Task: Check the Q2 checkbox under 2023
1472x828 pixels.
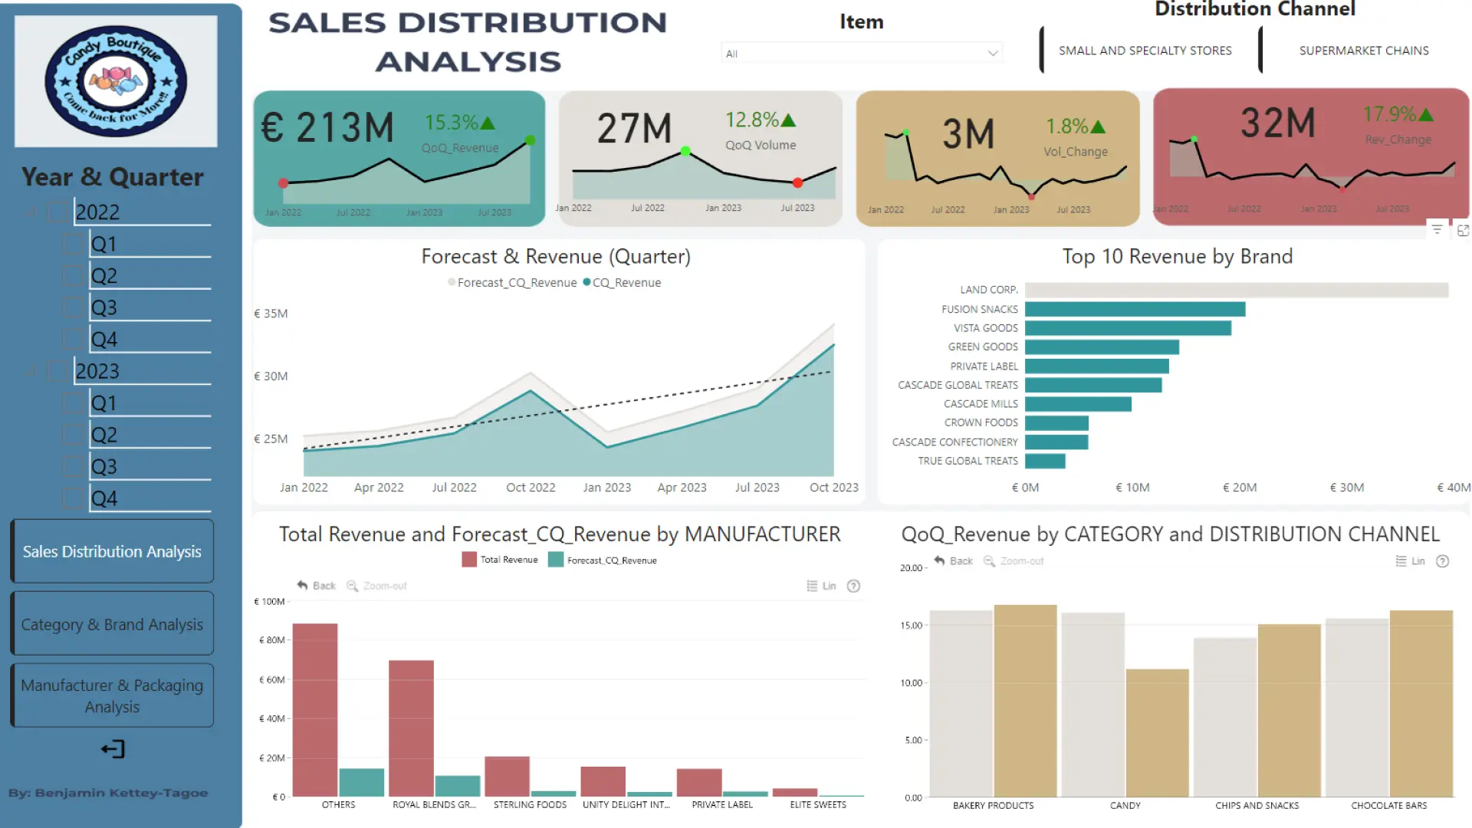Action: click(74, 435)
